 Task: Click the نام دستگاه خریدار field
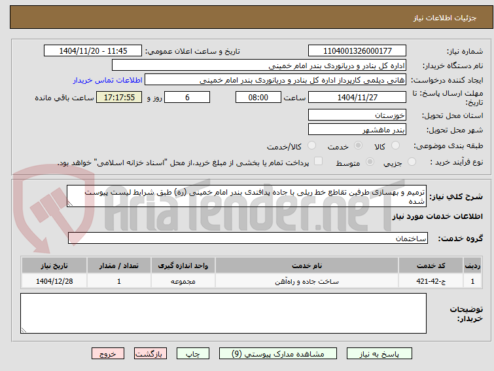(x=259, y=66)
